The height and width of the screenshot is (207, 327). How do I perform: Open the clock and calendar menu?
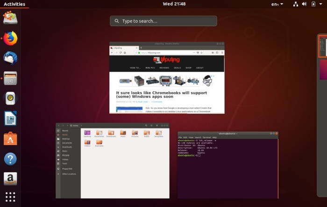click(174, 4)
